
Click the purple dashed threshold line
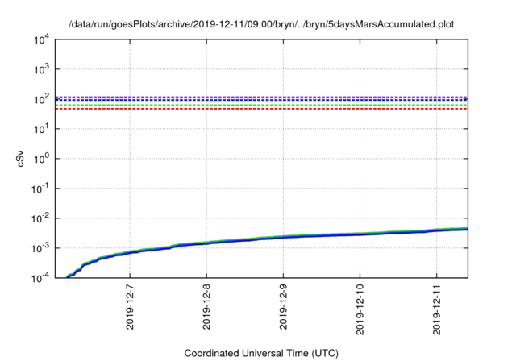tap(261, 97)
